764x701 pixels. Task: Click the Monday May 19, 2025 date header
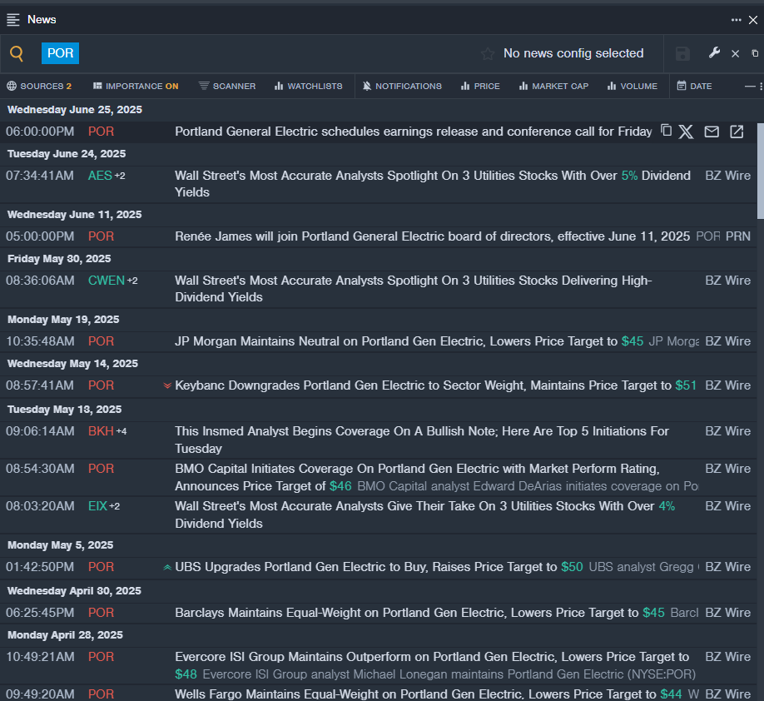(x=63, y=320)
